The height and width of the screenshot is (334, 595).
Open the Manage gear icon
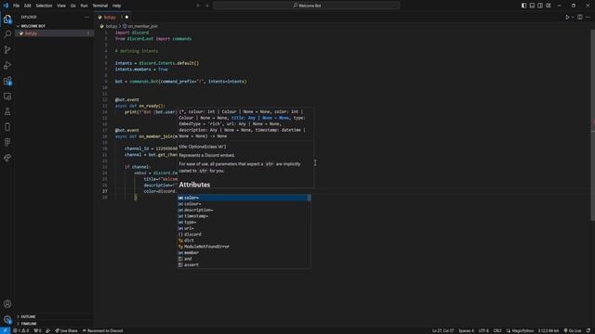pos(7,319)
